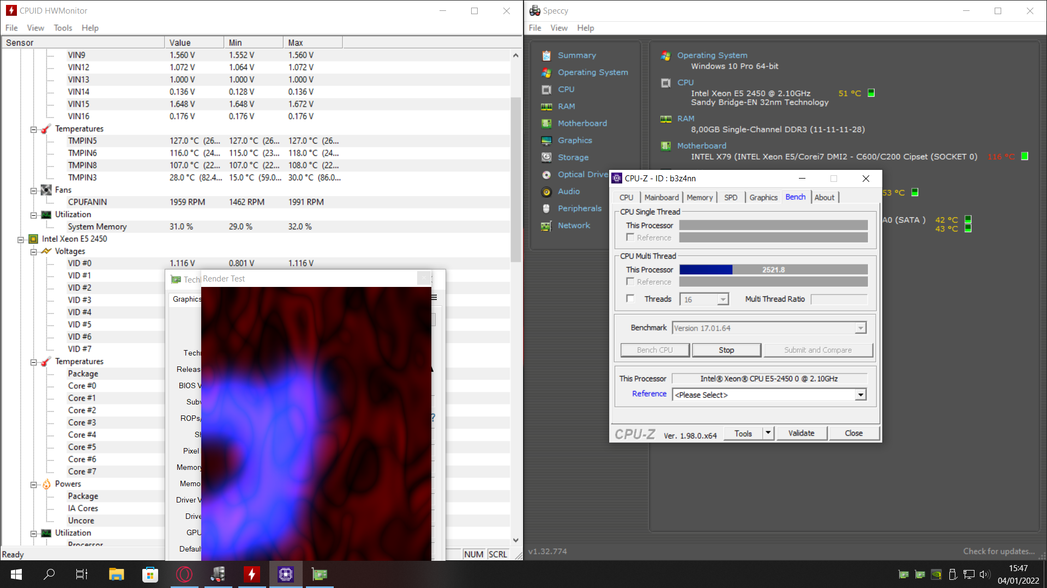
Task: Click the RAM sidebar icon in Speccy
Action: click(546, 107)
